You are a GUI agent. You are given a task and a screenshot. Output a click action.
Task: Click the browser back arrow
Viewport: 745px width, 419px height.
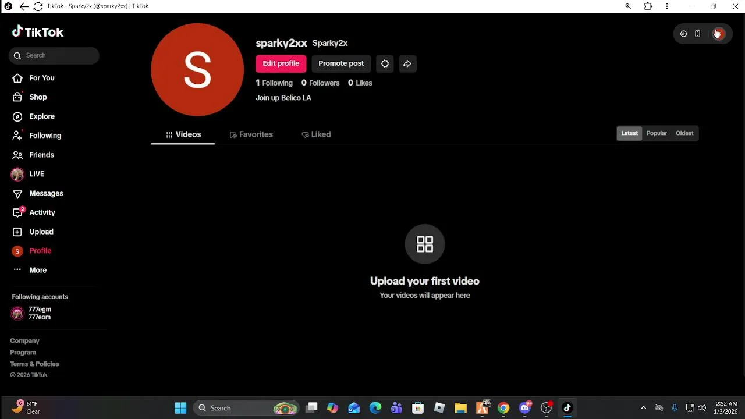pyautogui.click(x=23, y=6)
